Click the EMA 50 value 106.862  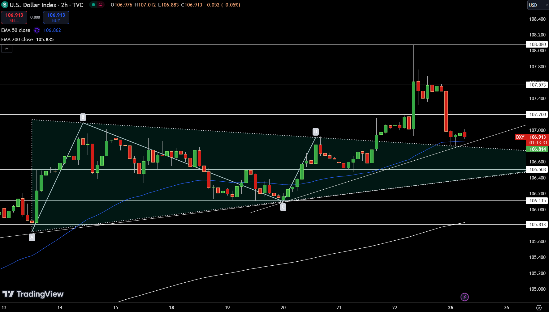(52, 30)
